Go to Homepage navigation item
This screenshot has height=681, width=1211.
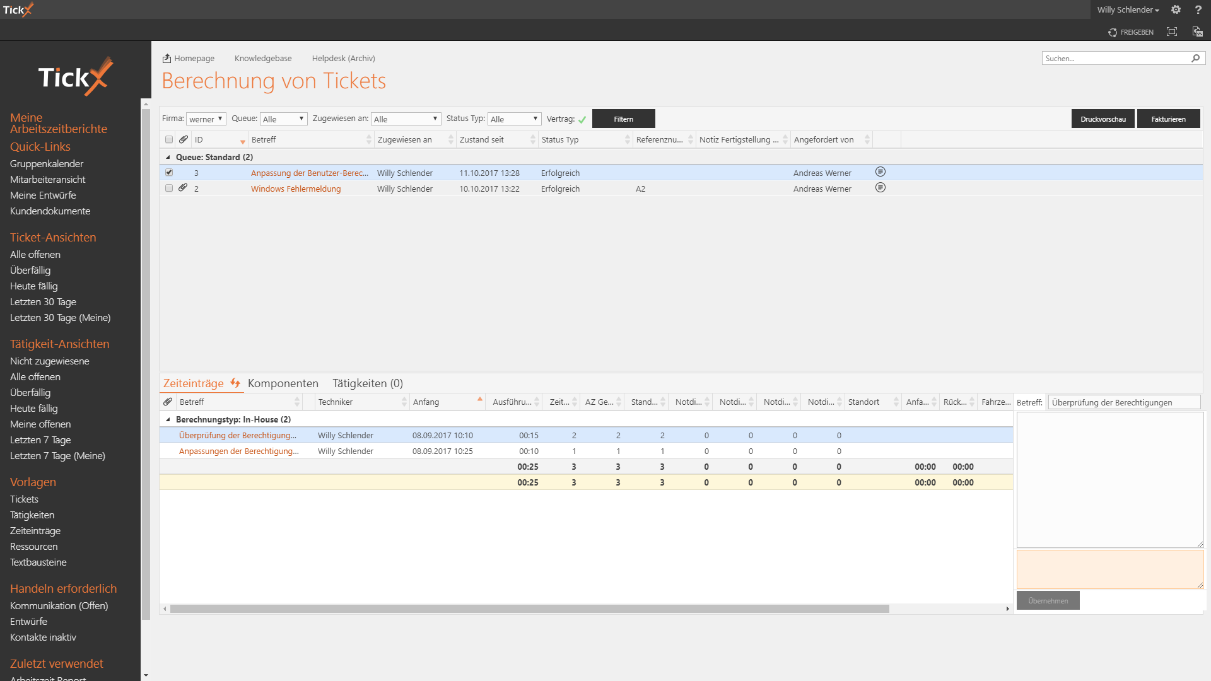coord(194,58)
